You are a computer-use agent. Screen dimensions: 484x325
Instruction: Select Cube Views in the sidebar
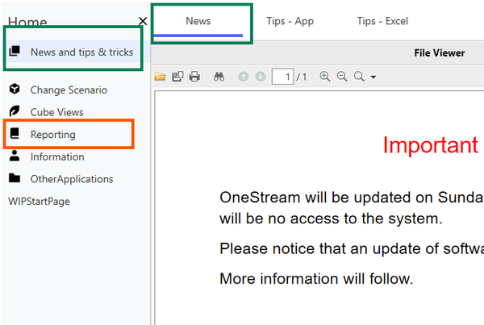pos(56,112)
